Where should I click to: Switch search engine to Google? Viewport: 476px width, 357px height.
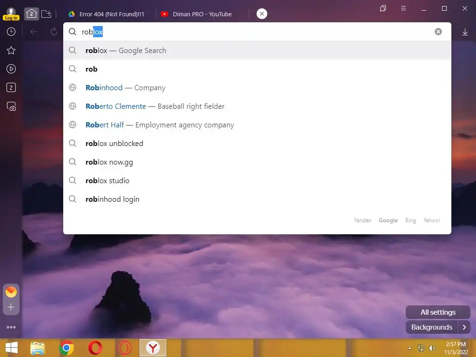click(388, 220)
